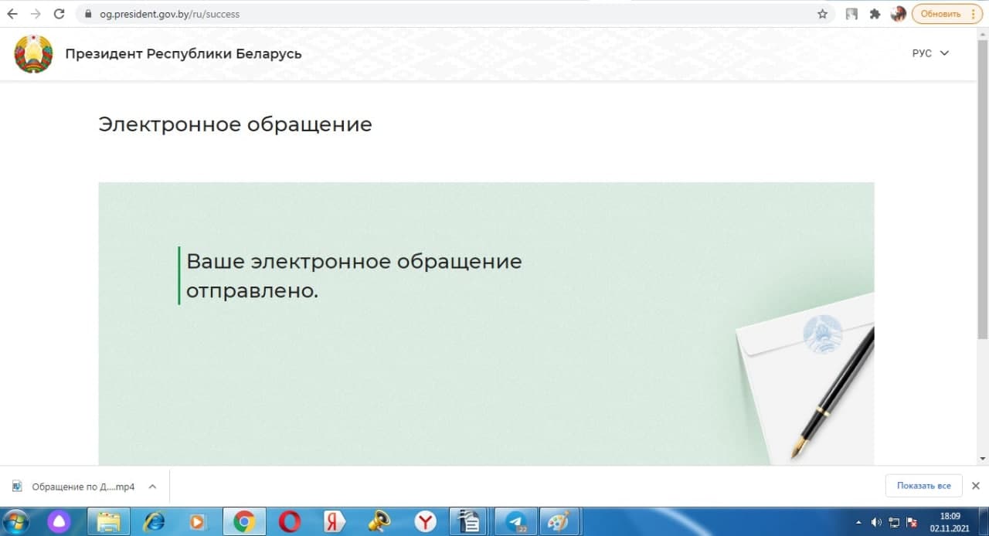
Task: Open the Chrome three-dot menu
Action: click(x=971, y=14)
